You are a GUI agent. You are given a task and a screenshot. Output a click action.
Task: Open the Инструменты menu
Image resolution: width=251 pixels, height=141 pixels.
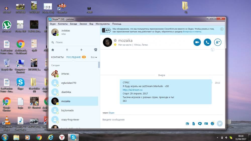point(103,24)
